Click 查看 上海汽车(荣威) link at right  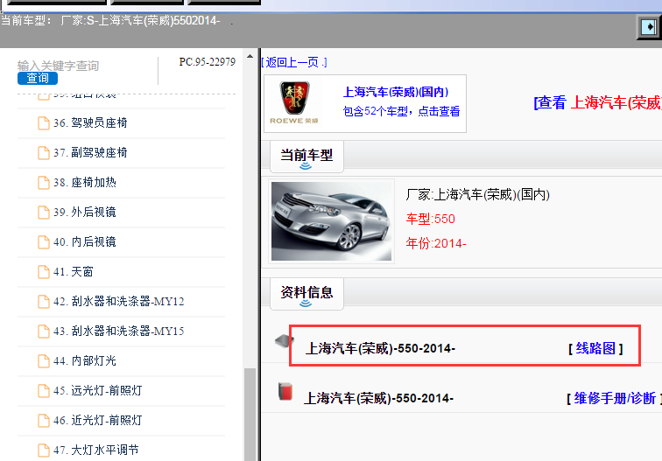click(598, 102)
